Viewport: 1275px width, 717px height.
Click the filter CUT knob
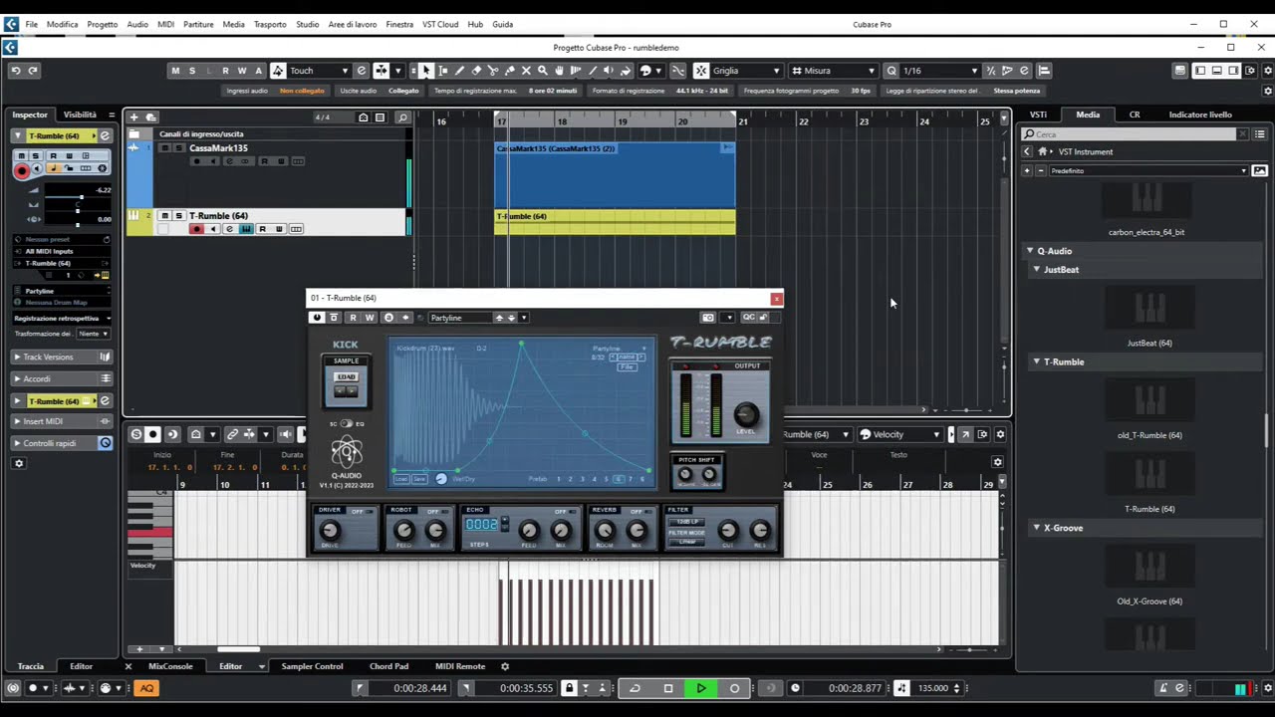click(728, 531)
